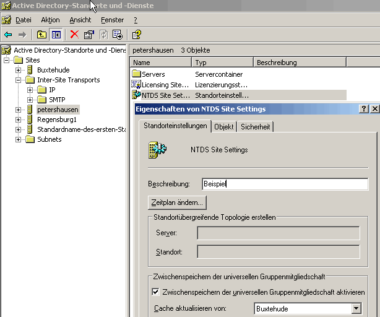Image resolution: width=380 pixels, height=317 pixels.
Task: Sort by the Beschreibung column header
Action: click(x=300, y=63)
